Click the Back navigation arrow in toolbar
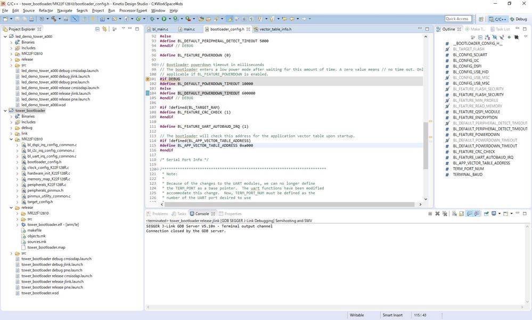 tap(291, 19)
